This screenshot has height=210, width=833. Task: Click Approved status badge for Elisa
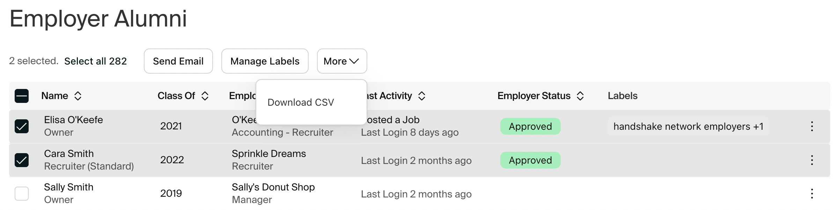pos(530,126)
